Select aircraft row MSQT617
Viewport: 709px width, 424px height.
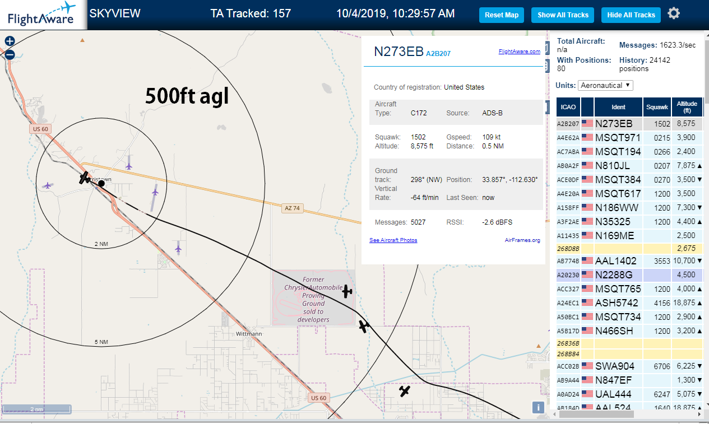(629, 194)
